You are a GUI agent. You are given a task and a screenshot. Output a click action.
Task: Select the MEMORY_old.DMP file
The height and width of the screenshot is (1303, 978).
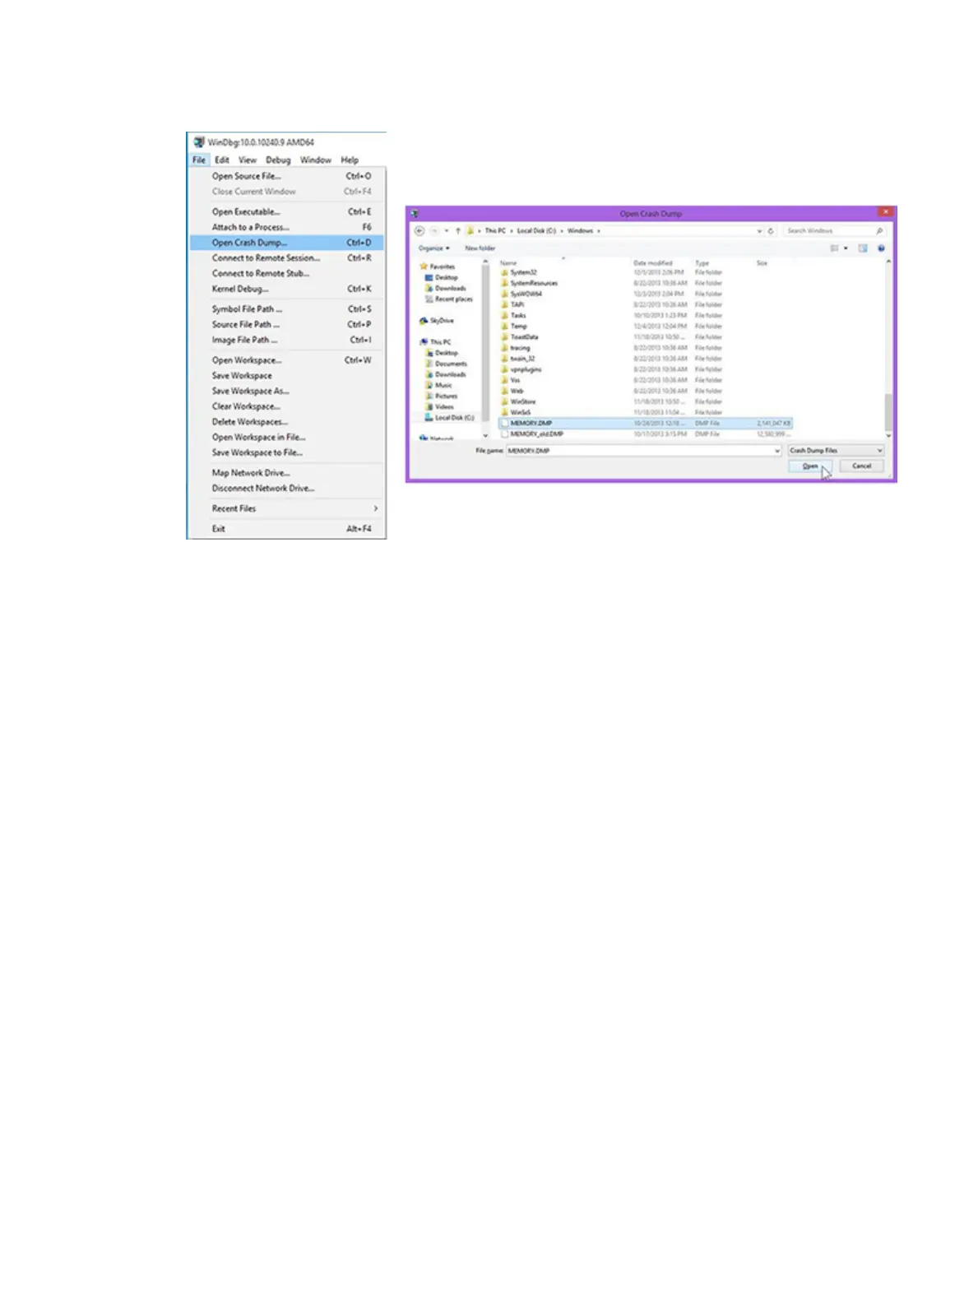click(646, 434)
